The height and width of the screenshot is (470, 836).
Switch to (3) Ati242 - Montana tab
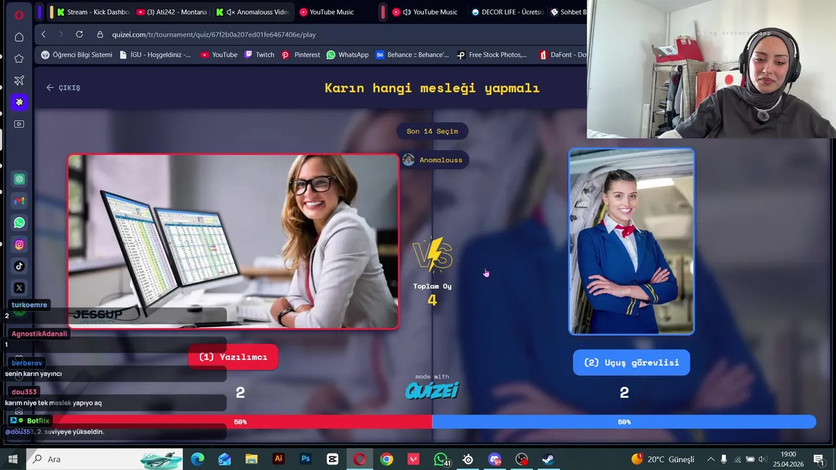point(173,12)
